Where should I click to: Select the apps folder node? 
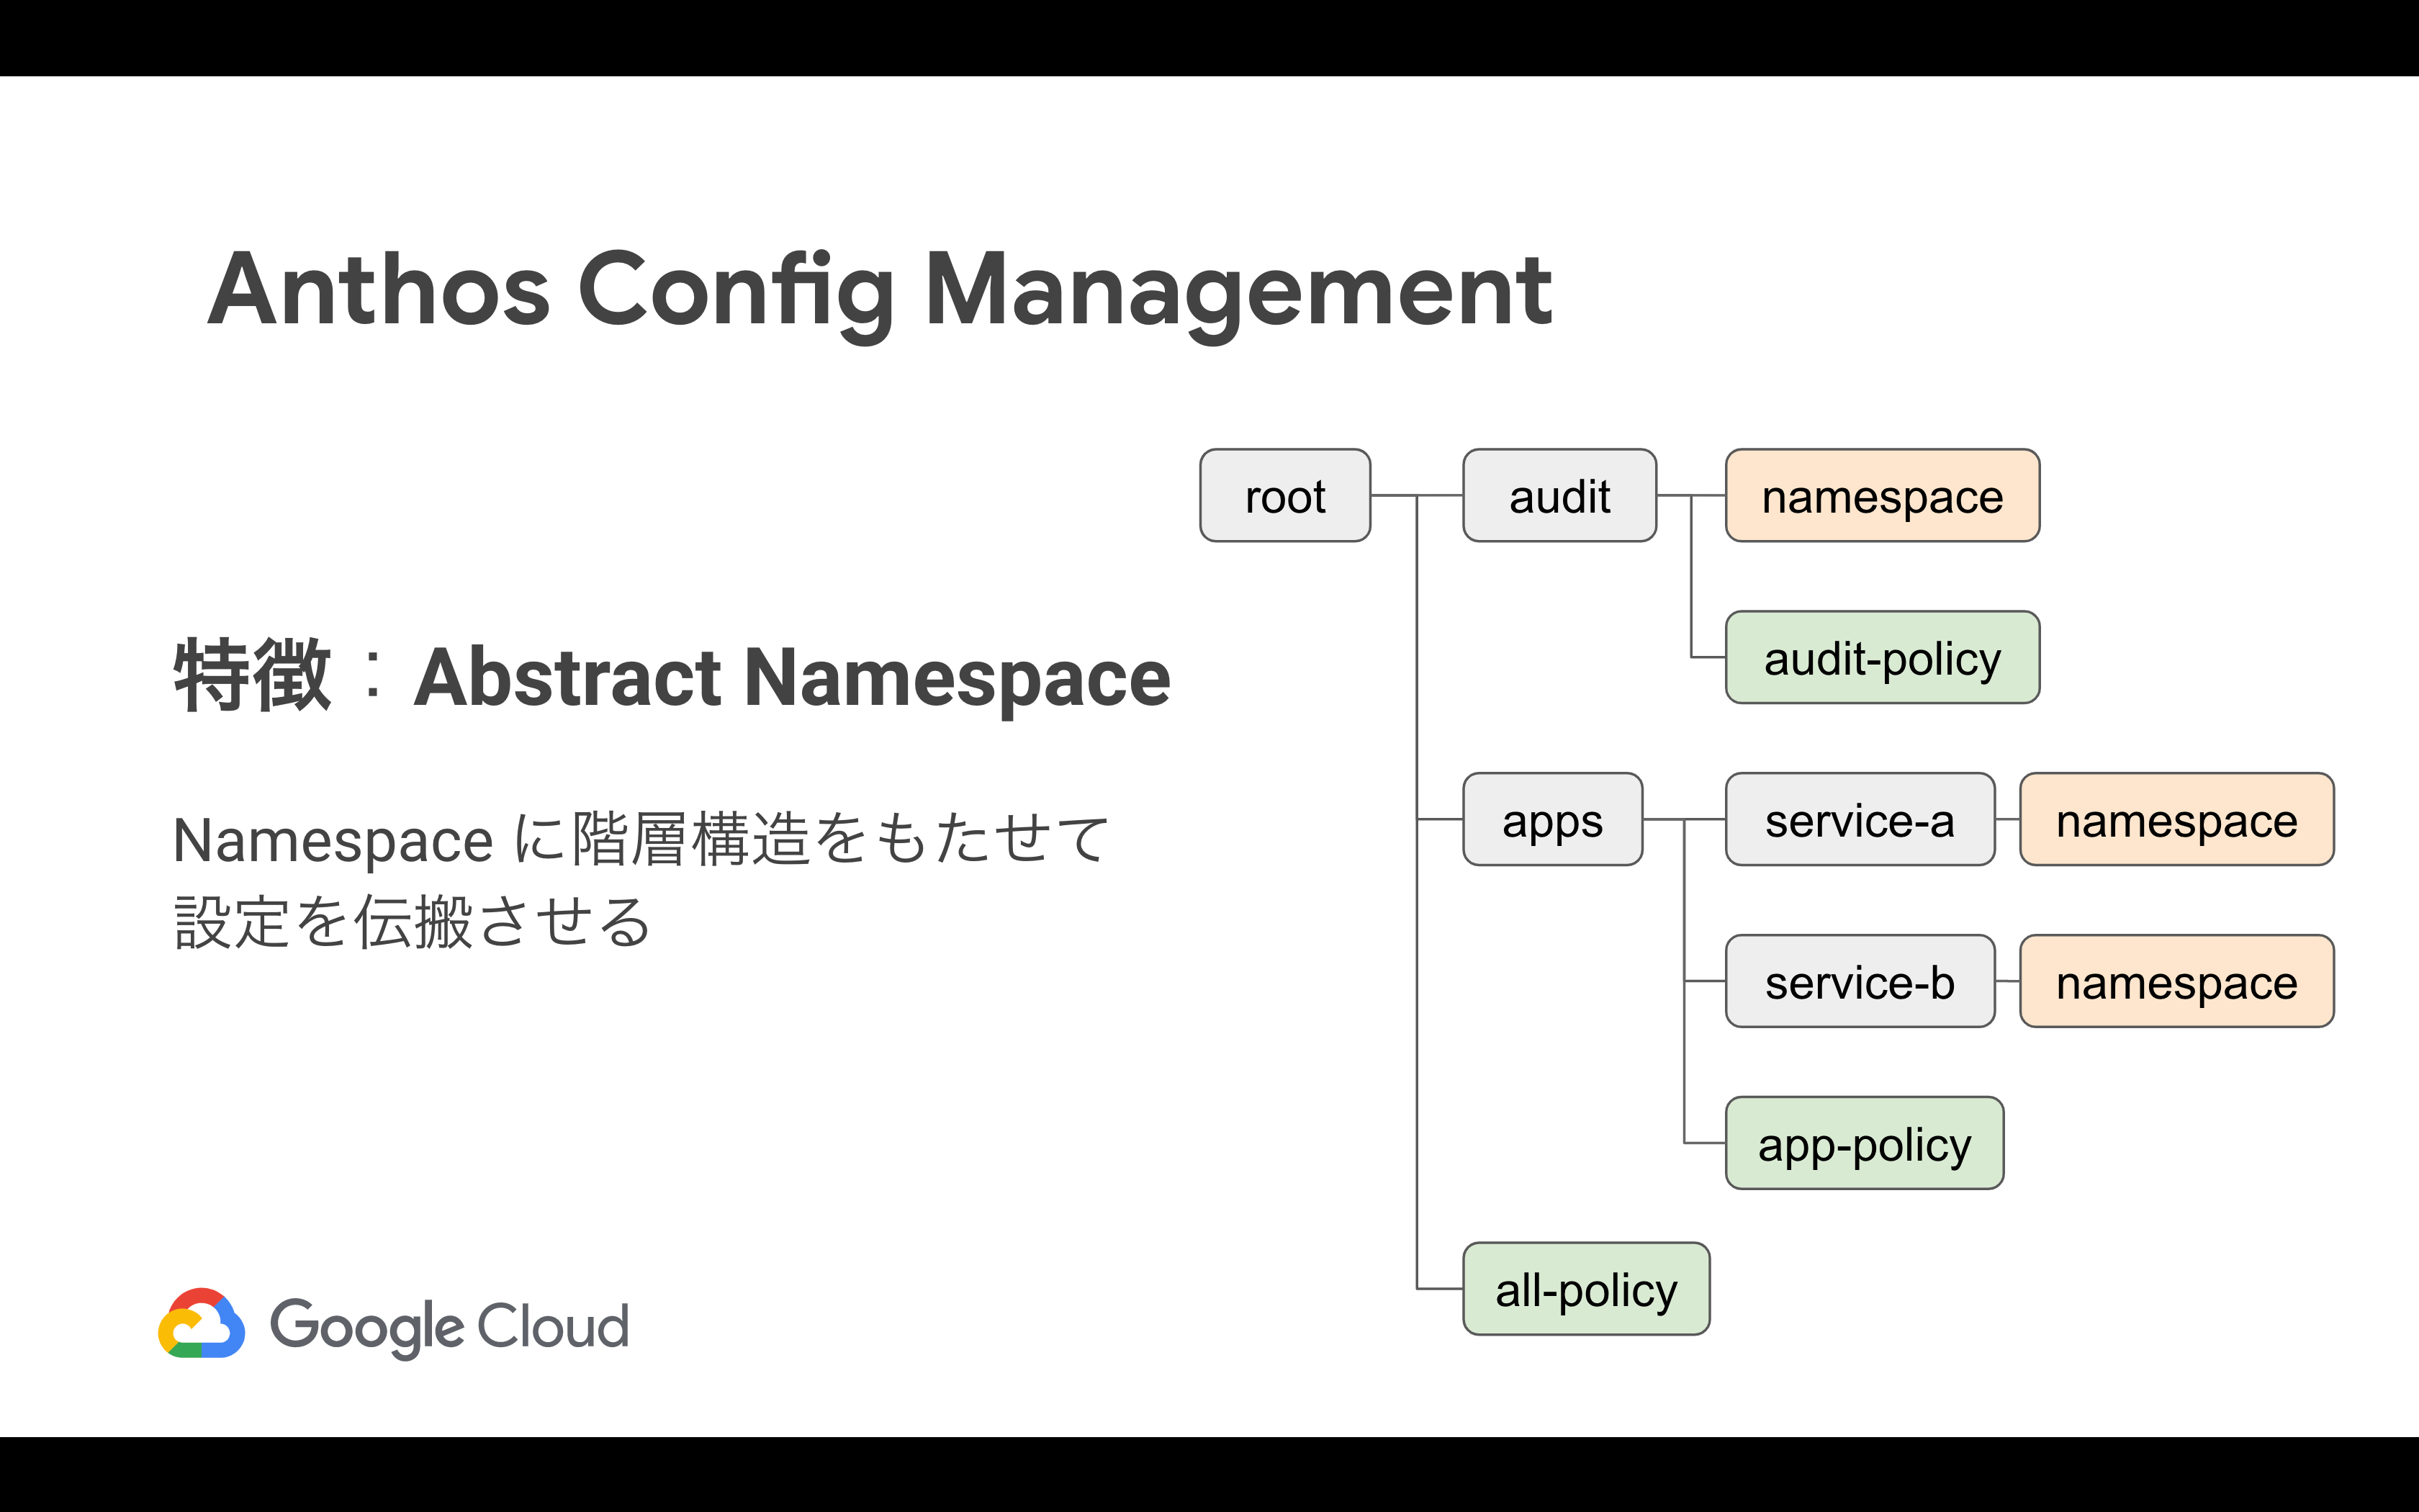pyautogui.click(x=1551, y=820)
